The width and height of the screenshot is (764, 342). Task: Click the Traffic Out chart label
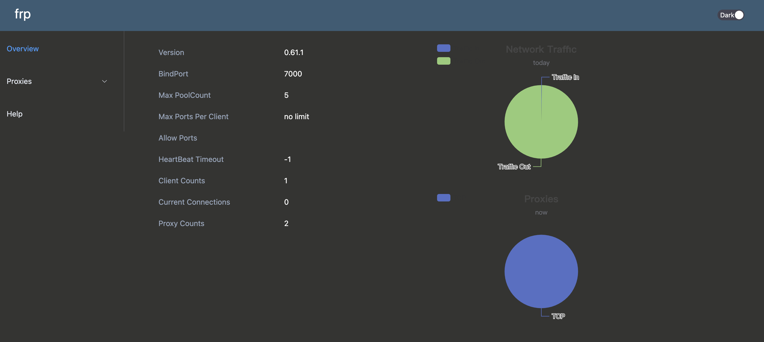[514, 166]
